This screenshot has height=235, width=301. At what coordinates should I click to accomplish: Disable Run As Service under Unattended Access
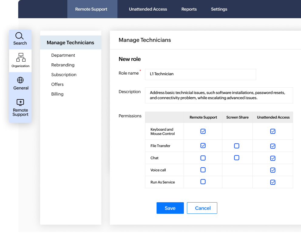pos(272,182)
